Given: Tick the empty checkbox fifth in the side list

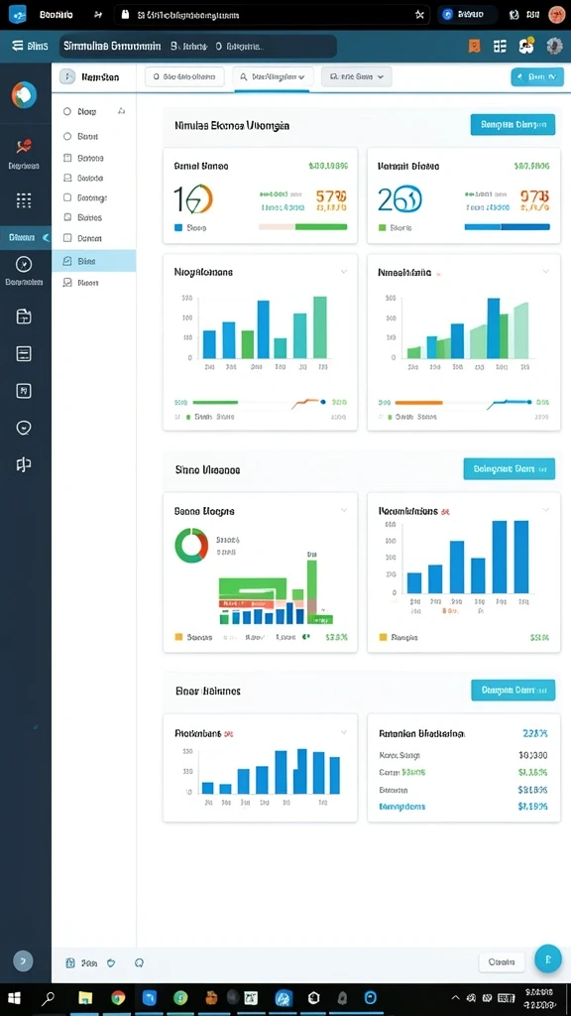Looking at the screenshot, I should pos(66,197).
